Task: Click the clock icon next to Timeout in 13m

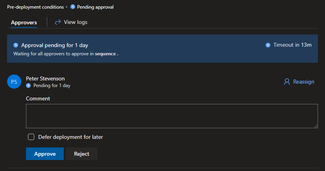Action: (x=268, y=45)
